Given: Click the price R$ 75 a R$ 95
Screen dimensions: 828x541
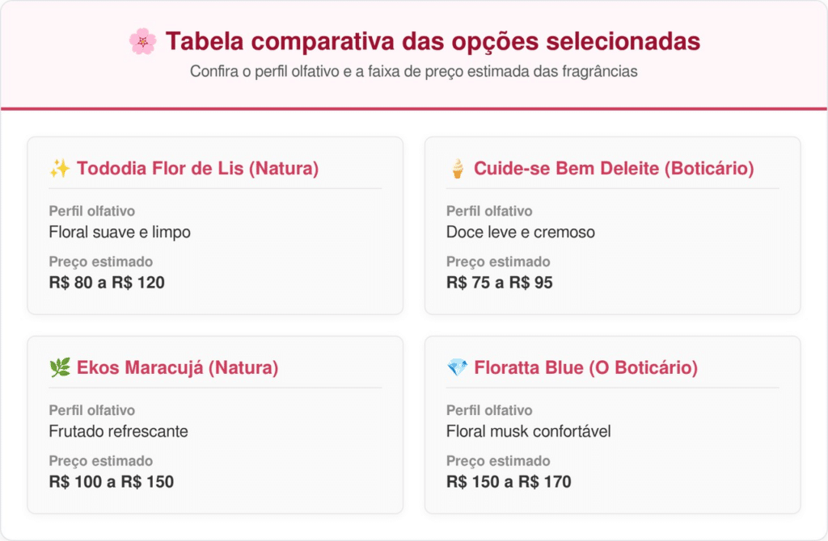Looking at the screenshot, I should coord(500,283).
